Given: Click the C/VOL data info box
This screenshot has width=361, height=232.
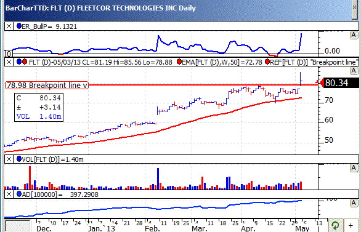Looking at the screenshot, I should (39, 107).
